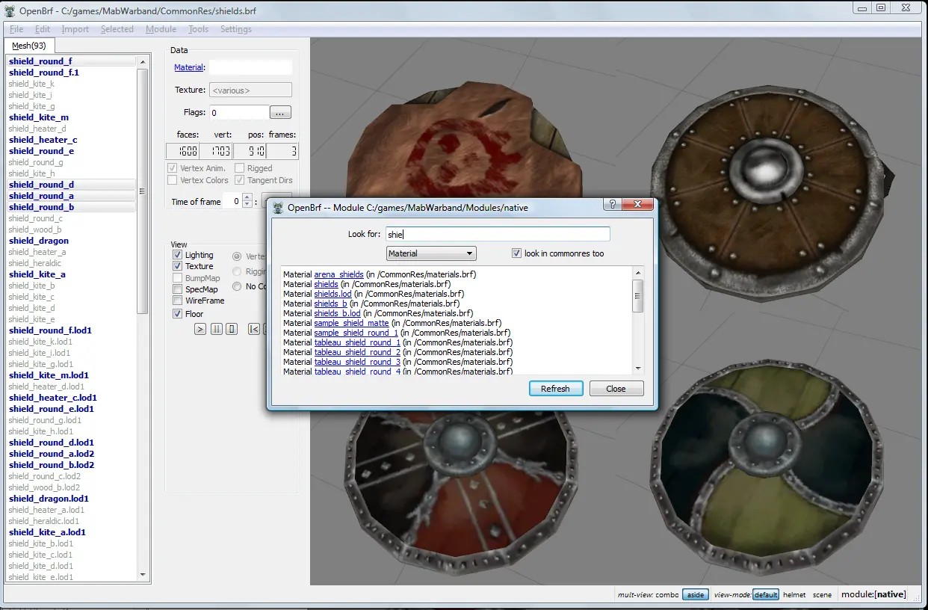Image resolution: width=928 pixels, height=610 pixels.
Task: Select 'combo' multi-view mode
Action: pyautogui.click(x=667, y=594)
